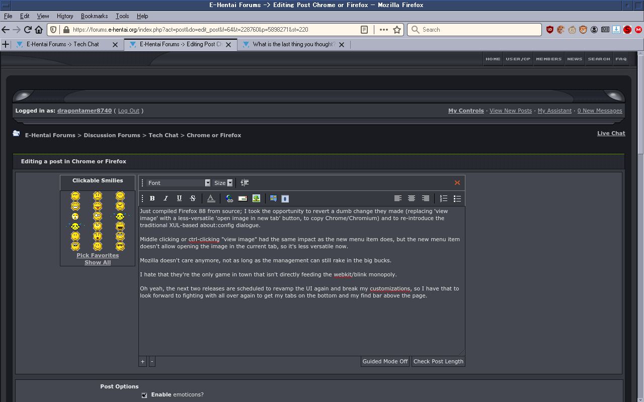Wrap selection in quote tags icon
Viewport: 644px width, 402px height.
click(x=273, y=198)
